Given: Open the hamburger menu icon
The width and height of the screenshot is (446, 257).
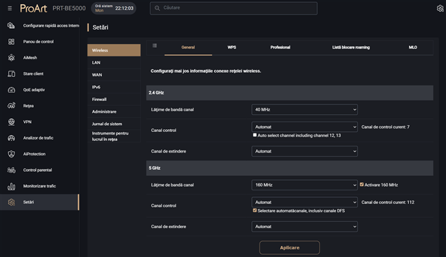Looking at the screenshot, I should tap(10, 8).
